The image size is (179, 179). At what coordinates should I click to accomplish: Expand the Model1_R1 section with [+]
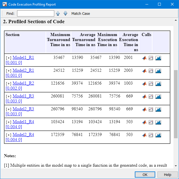(x=9, y=58)
